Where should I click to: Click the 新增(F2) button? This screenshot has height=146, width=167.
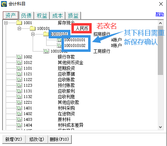pyautogui.click(x=14, y=139)
